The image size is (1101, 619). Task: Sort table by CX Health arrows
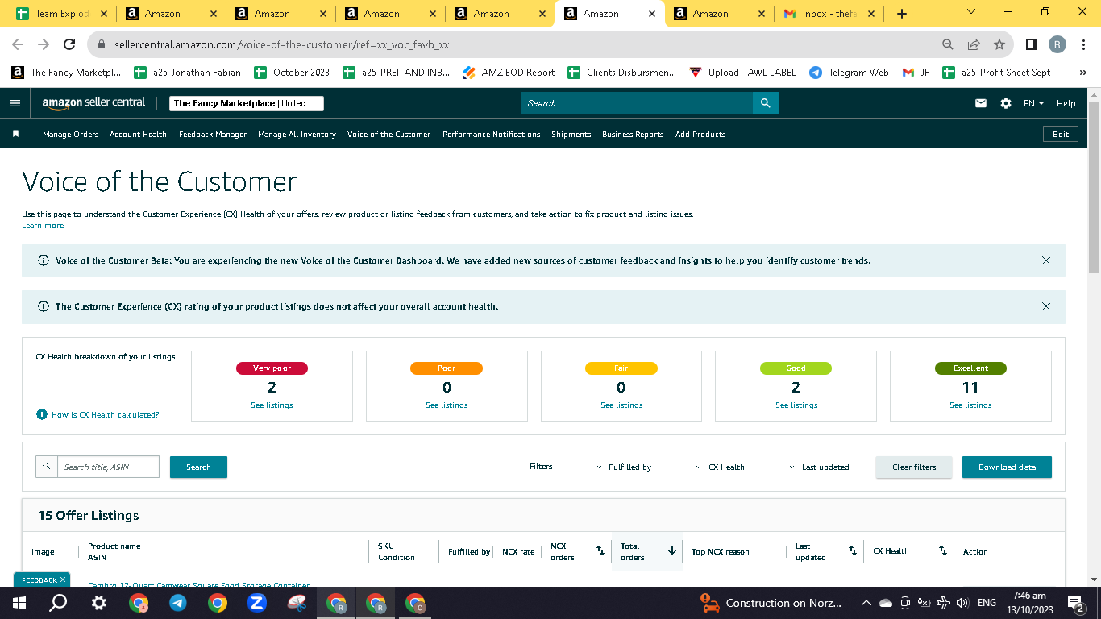(x=943, y=550)
